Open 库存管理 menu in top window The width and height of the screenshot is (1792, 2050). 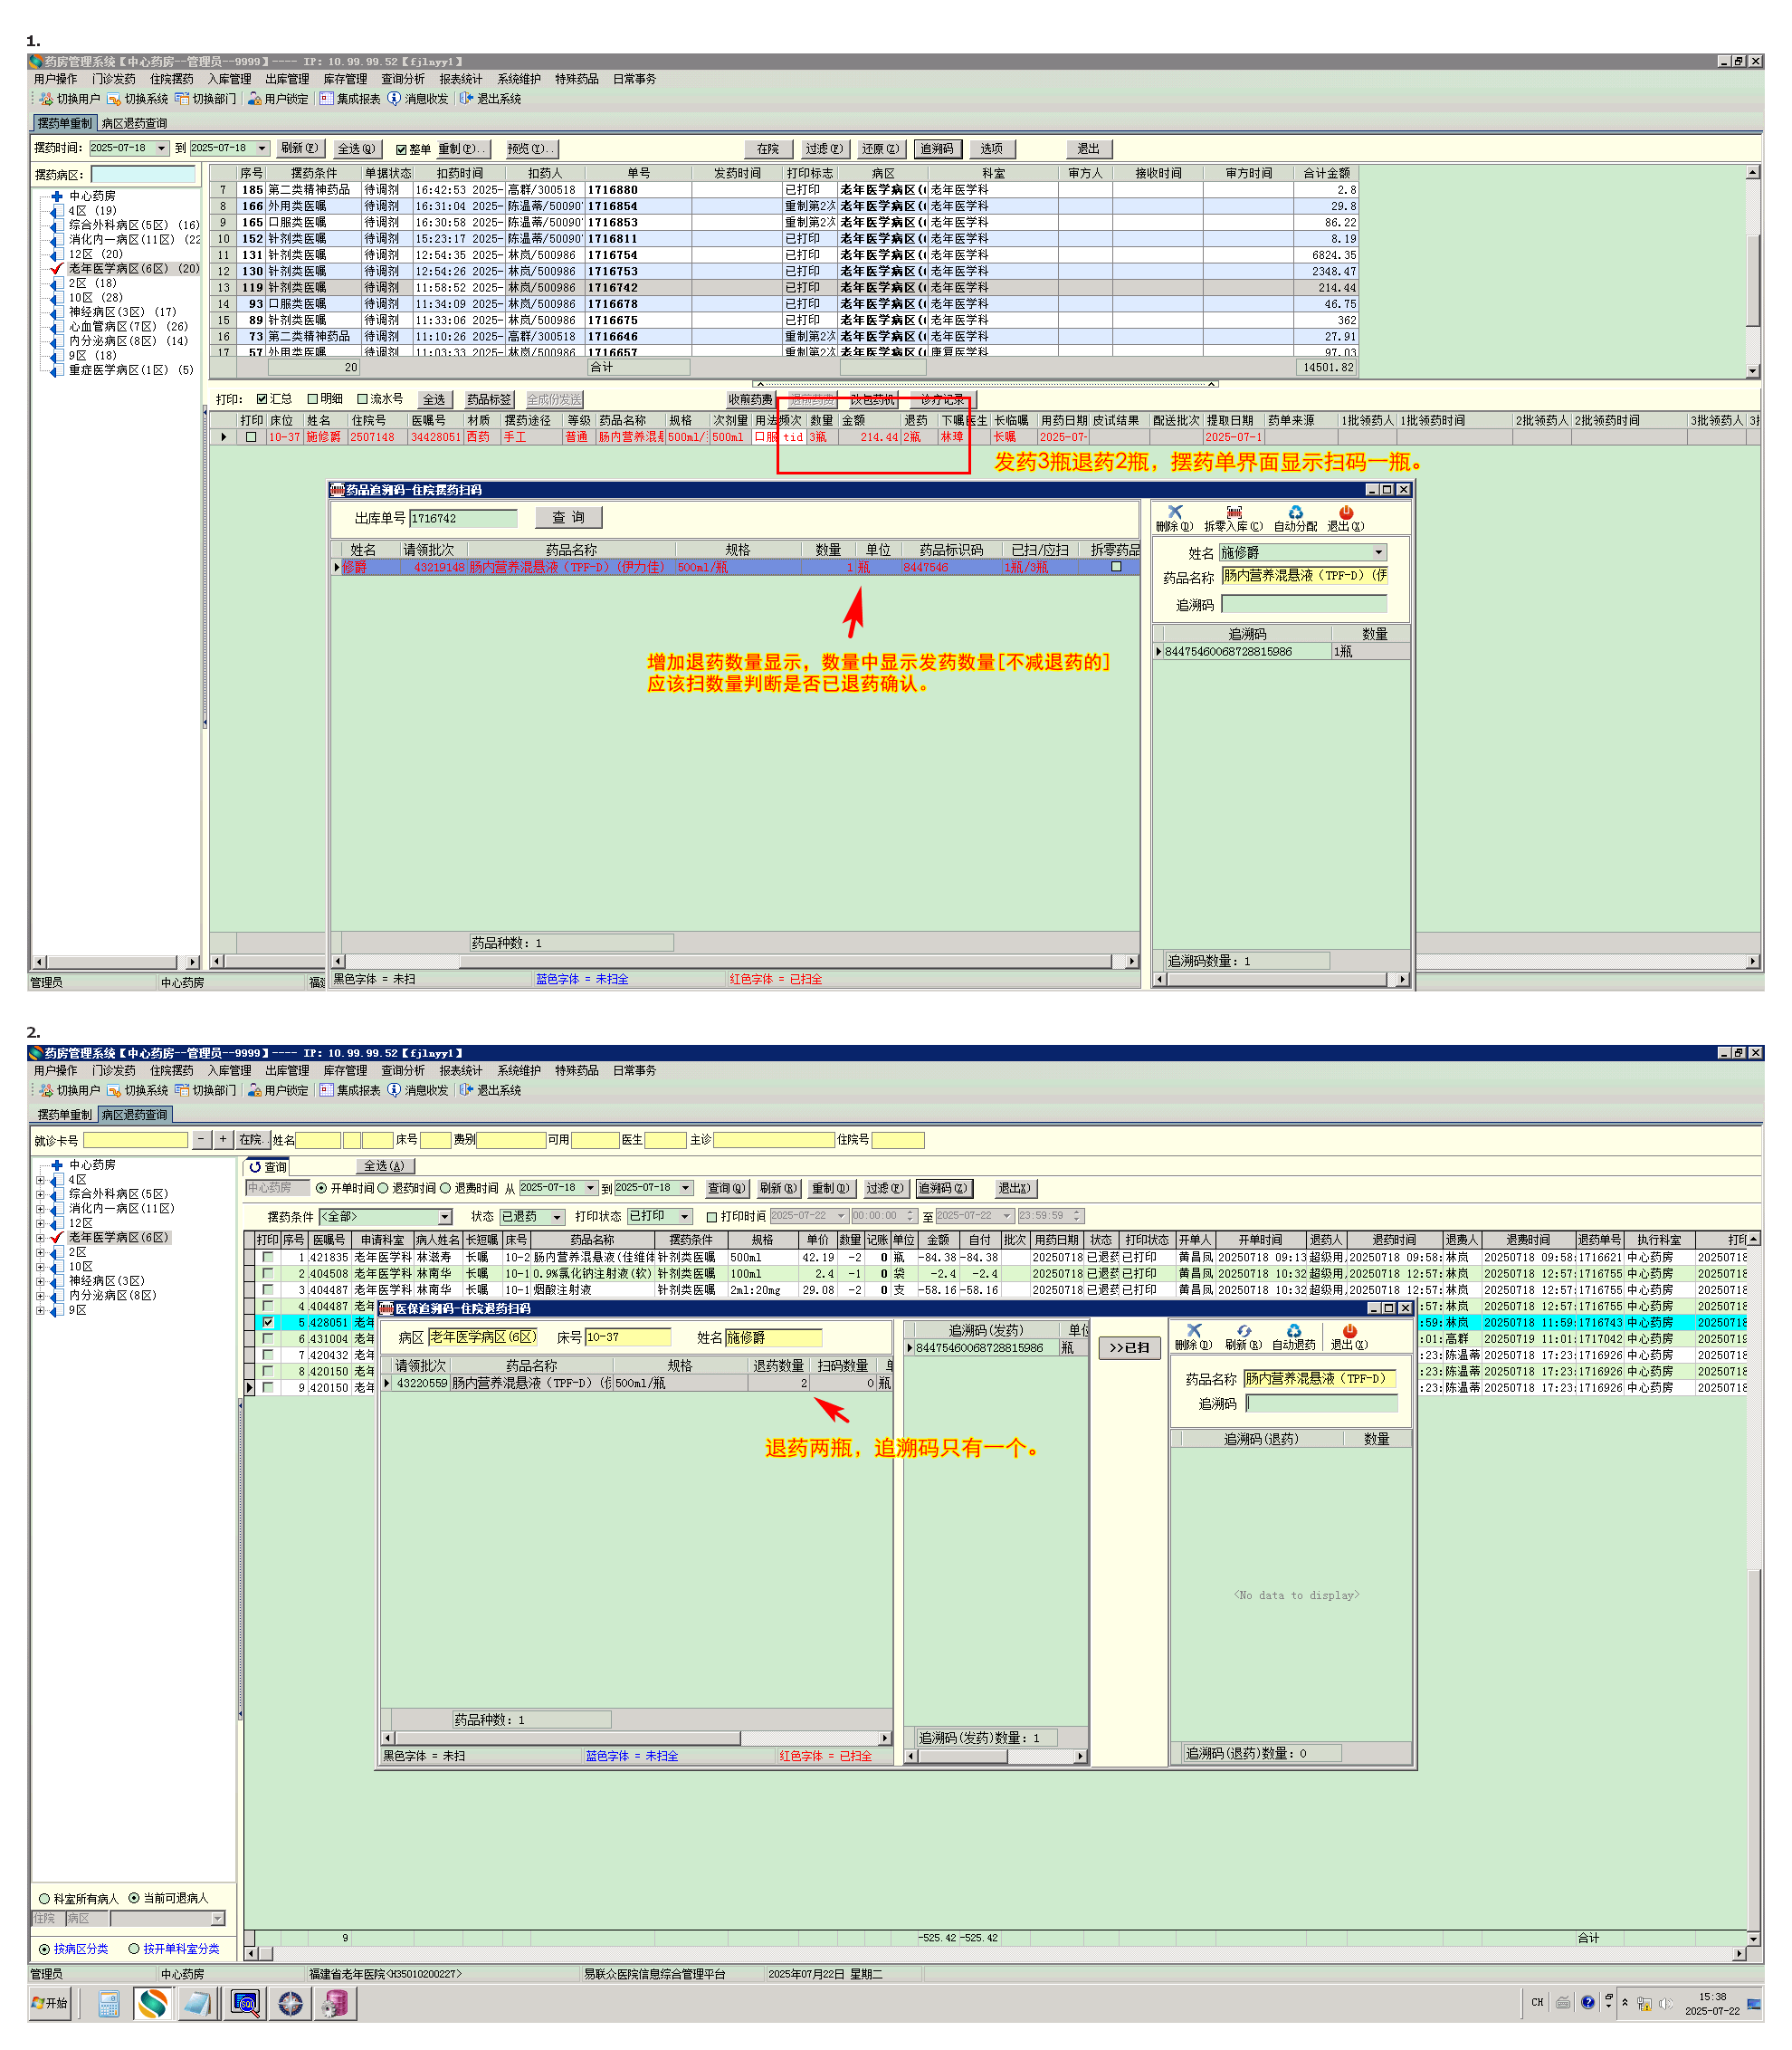[345, 79]
